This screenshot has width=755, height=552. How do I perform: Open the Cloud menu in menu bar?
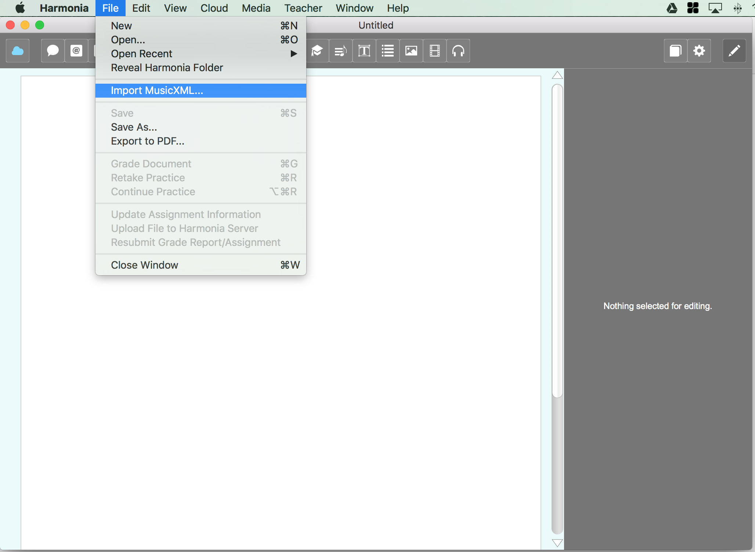[214, 8]
